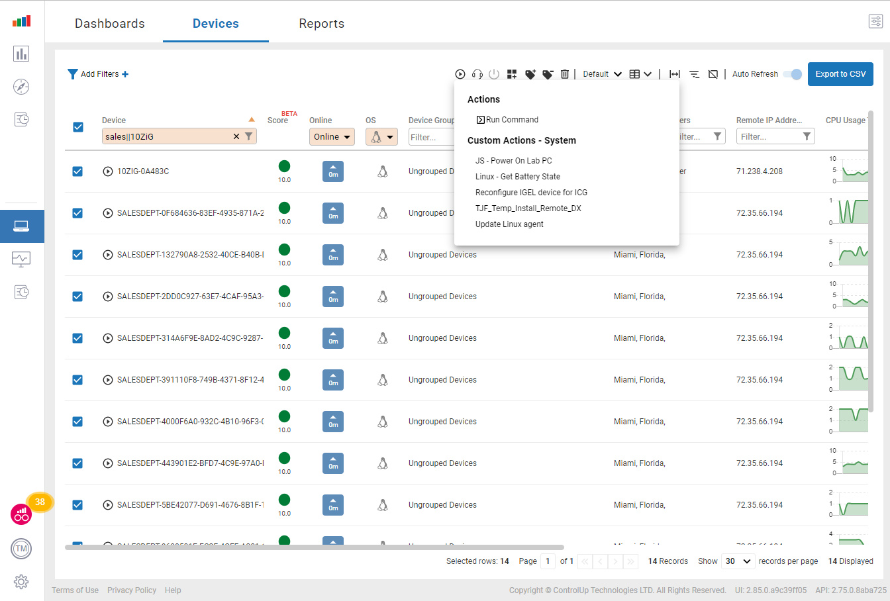Screen dimensions: 890x601
Task: Click the remote assist headset icon
Action: (x=477, y=74)
